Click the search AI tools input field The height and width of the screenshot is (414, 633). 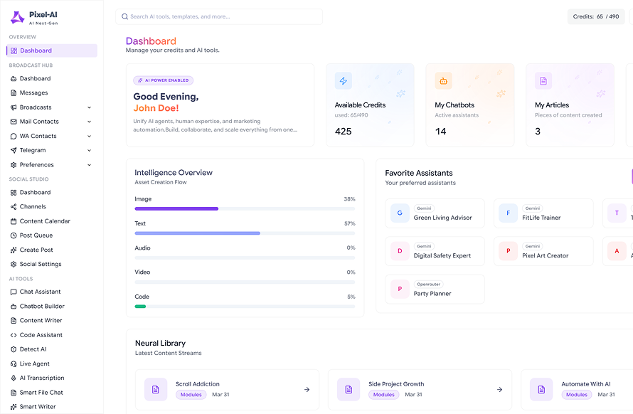click(x=219, y=16)
